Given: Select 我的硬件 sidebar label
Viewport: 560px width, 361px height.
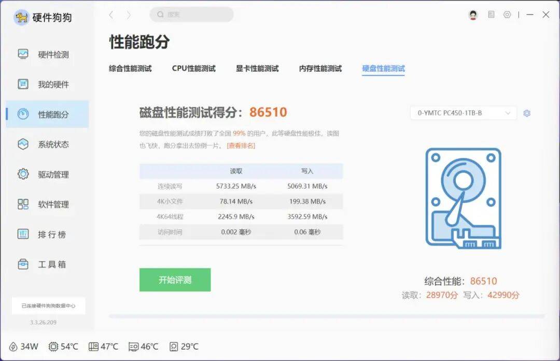Looking at the screenshot, I should click(x=53, y=84).
